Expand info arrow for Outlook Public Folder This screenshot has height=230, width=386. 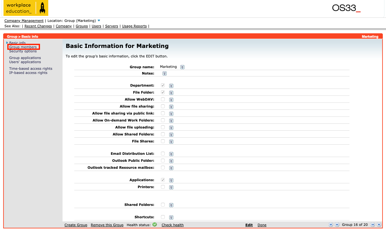click(x=171, y=161)
